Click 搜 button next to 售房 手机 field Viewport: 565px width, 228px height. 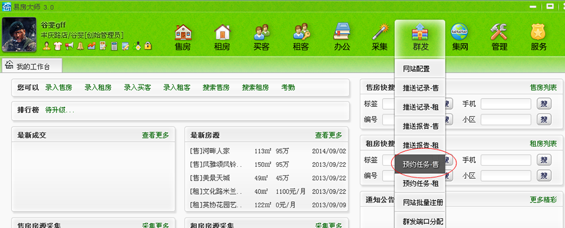coord(544,104)
